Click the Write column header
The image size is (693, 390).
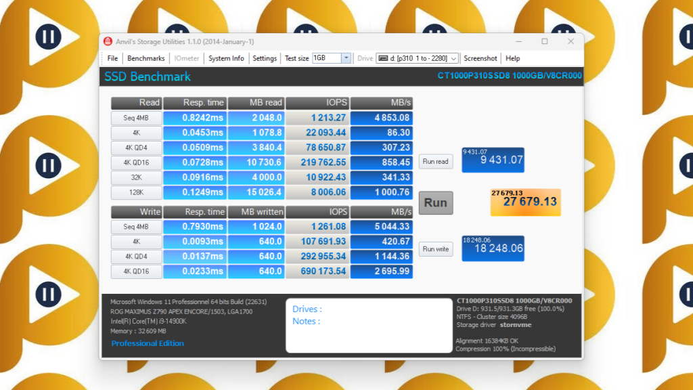(136, 212)
